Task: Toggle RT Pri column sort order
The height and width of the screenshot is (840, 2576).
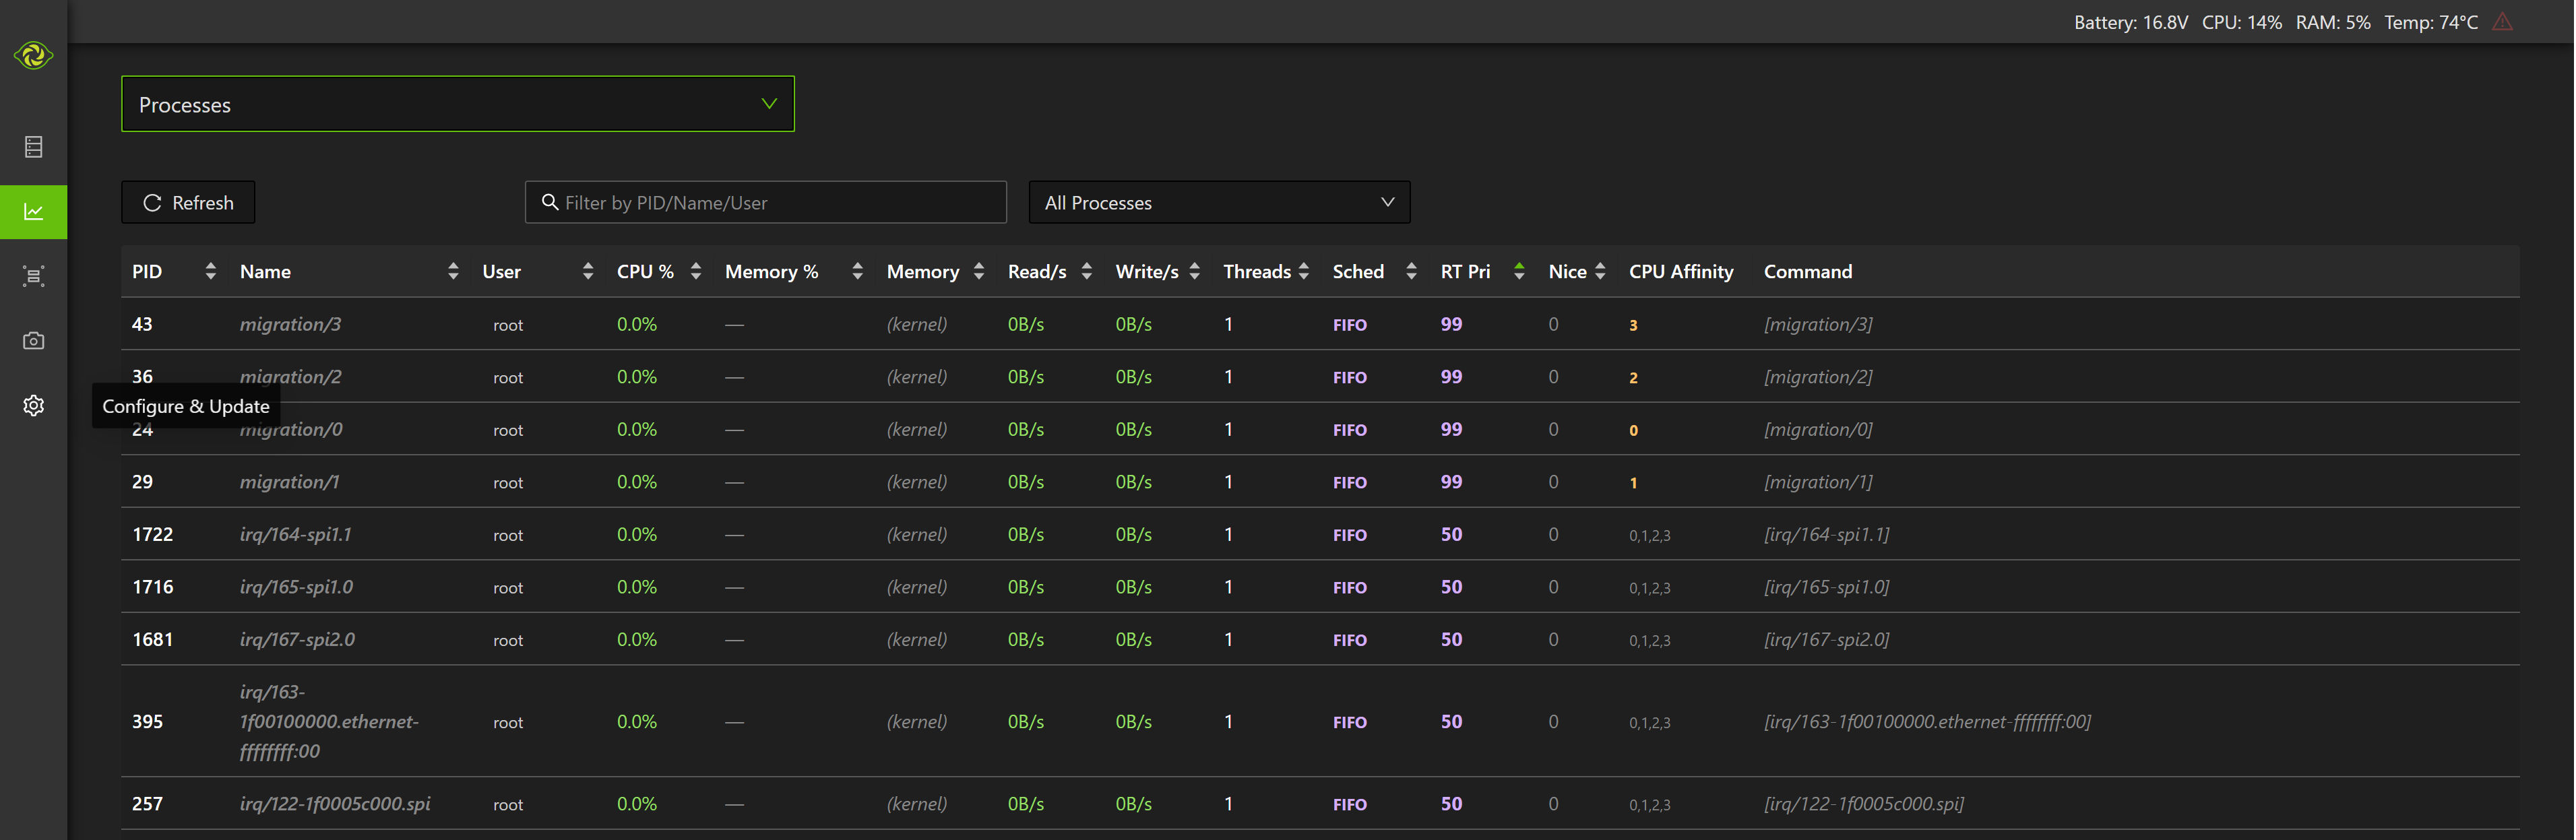Action: pos(1518,271)
